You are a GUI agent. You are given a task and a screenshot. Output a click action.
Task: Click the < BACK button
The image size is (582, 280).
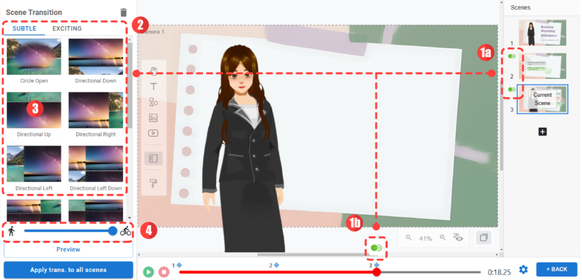tap(557, 270)
